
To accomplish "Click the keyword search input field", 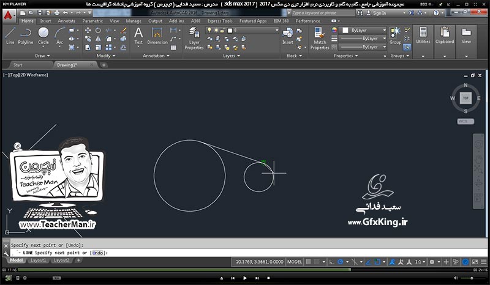I will tap(323, 13).
